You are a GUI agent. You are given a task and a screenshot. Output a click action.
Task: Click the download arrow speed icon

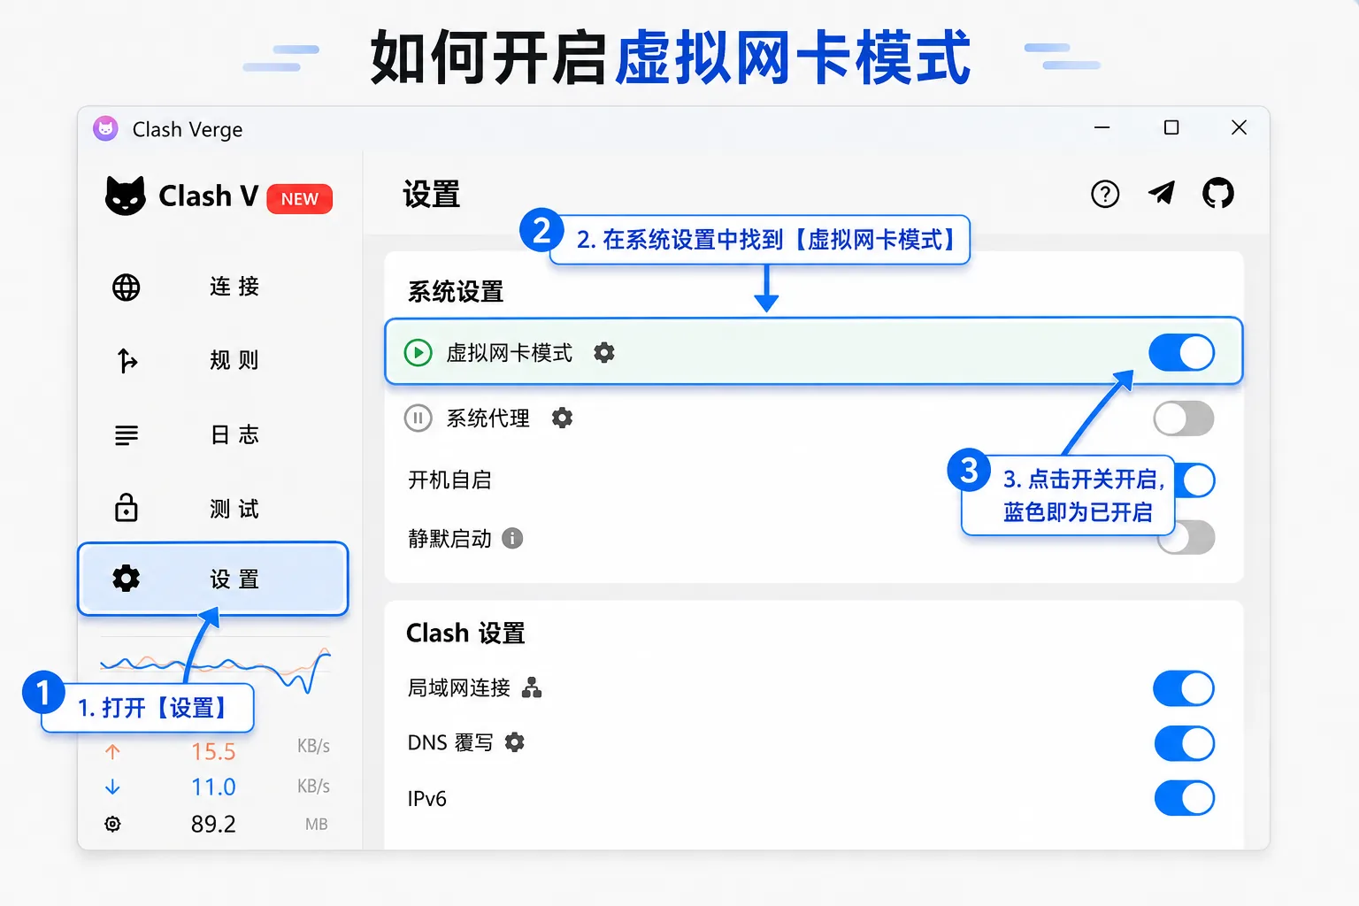112,787
